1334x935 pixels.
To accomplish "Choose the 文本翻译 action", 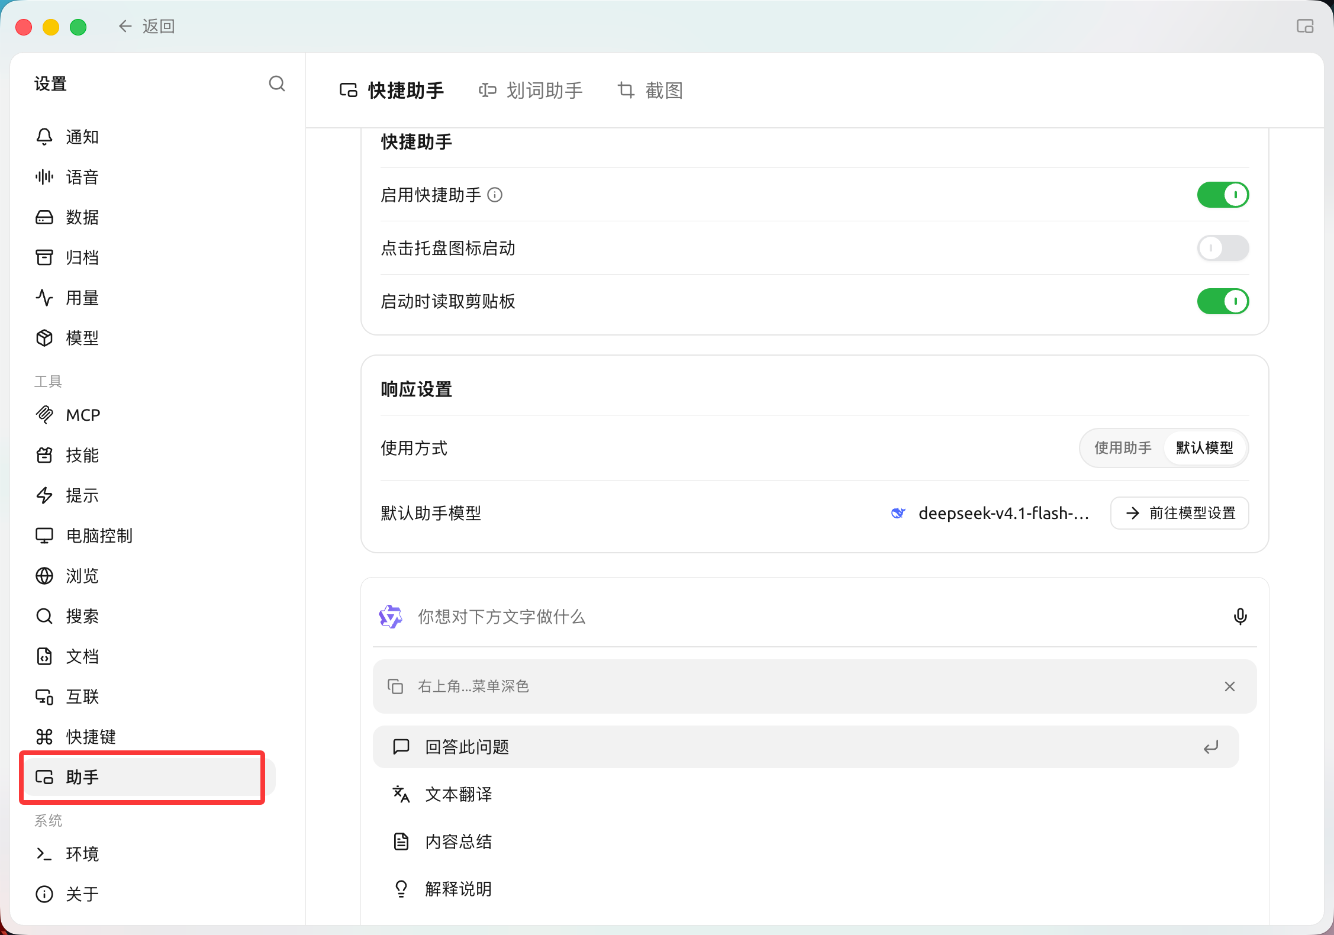I will [806, 794].
